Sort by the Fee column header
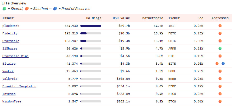This screenshot has height=110, width=232. coord(200,18)
